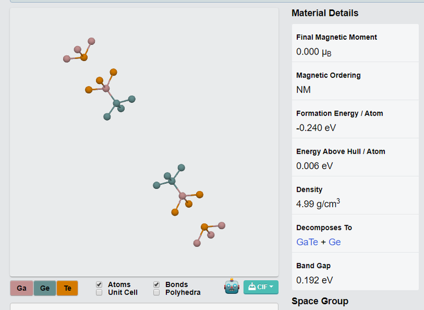The image size is (424, 310).
Task: Click the teal Ge element legend swatch
Action: click(45, 288)
